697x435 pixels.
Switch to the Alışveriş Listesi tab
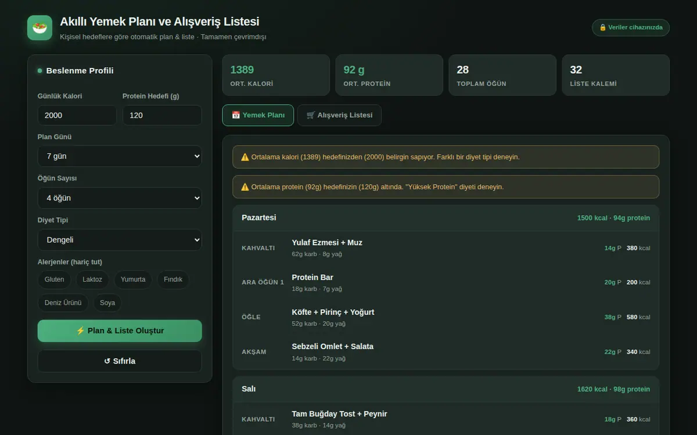[339, 115]
